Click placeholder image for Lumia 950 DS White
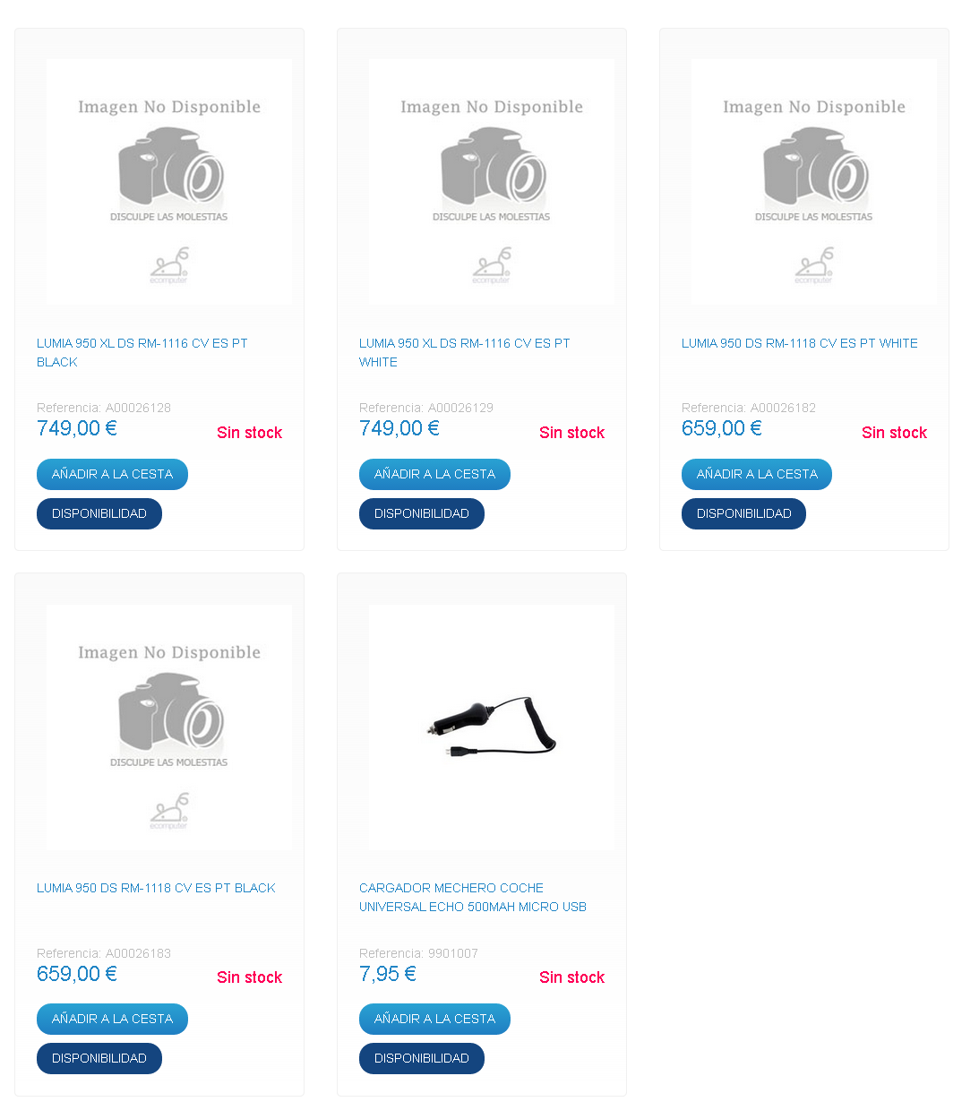 click(813, 182)
